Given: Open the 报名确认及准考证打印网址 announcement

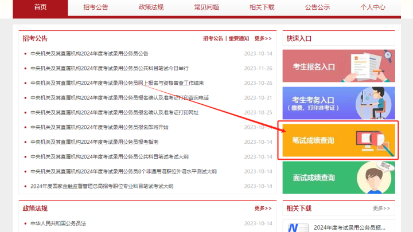Looking at the screenshot, I should (x=115, y=113).
